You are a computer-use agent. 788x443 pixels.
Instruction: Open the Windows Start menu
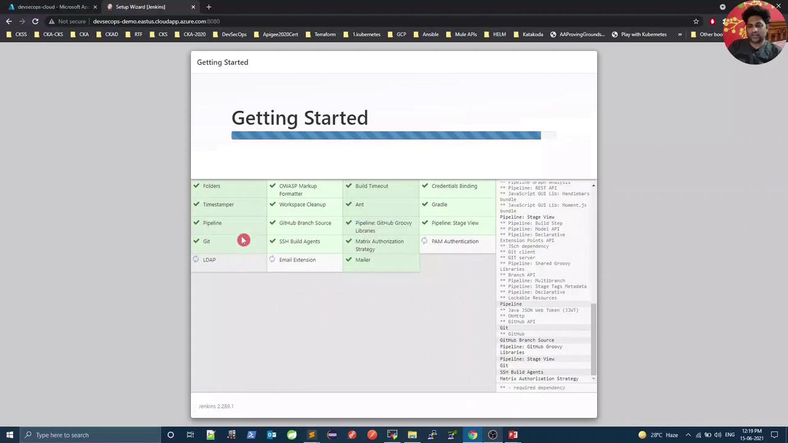(x=10, y=435)
